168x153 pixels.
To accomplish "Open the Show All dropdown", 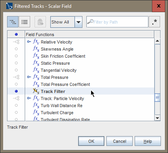I will point(79,22).
